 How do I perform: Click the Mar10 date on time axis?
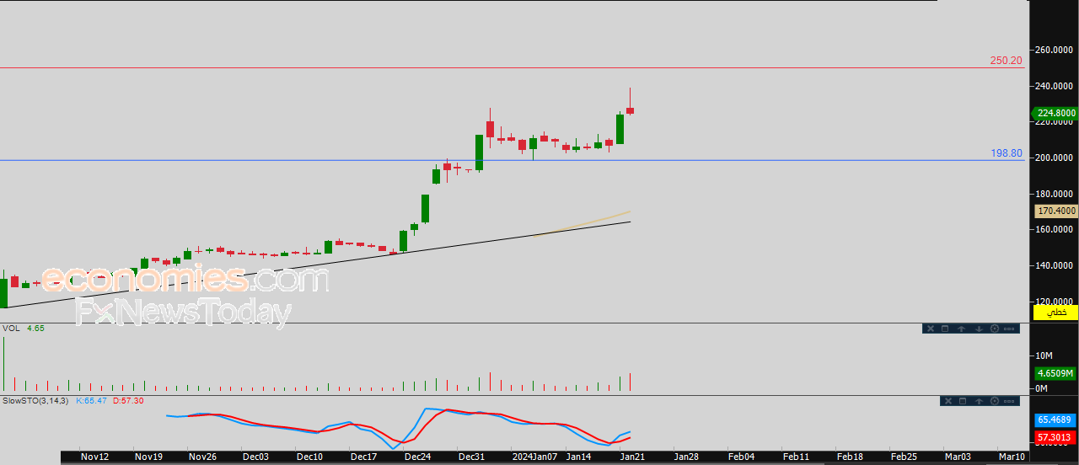(x=1012, y=457)
